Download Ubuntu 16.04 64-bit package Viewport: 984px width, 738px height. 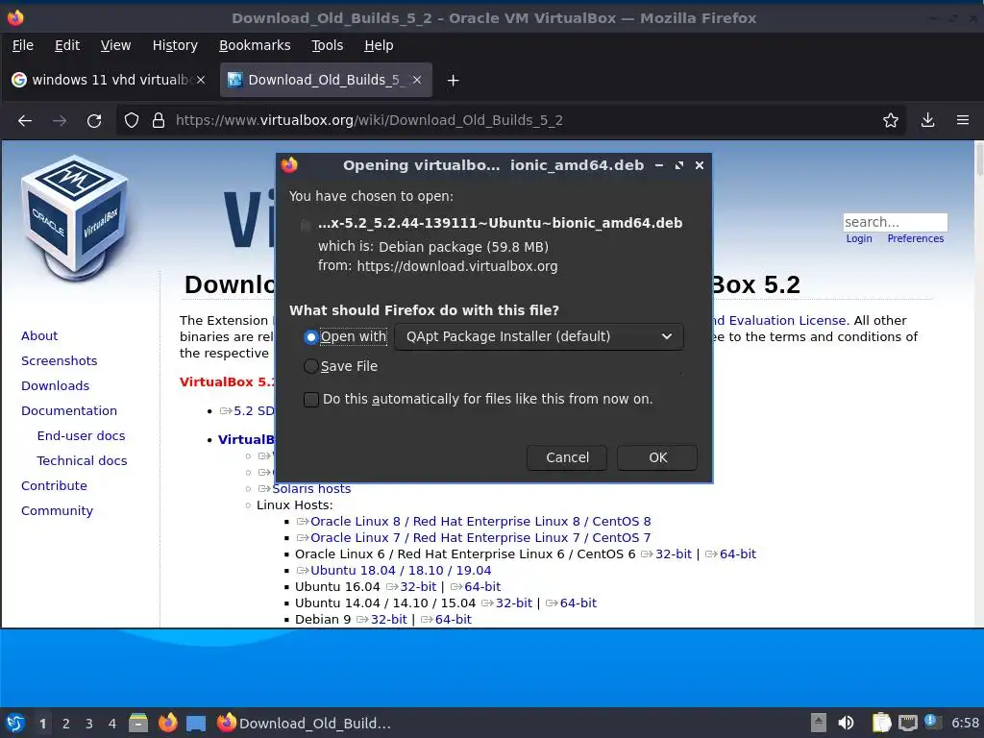(482, 587)
